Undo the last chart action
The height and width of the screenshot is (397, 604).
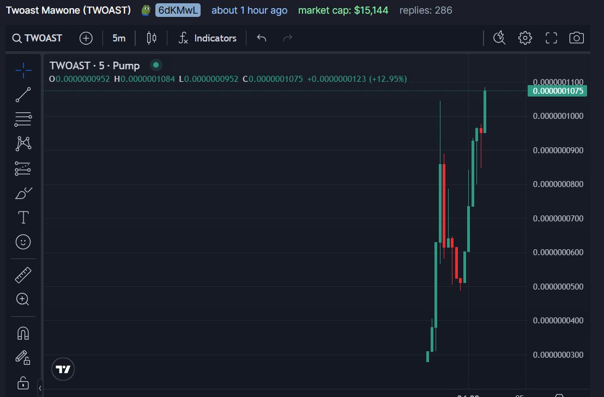[261, 38]
